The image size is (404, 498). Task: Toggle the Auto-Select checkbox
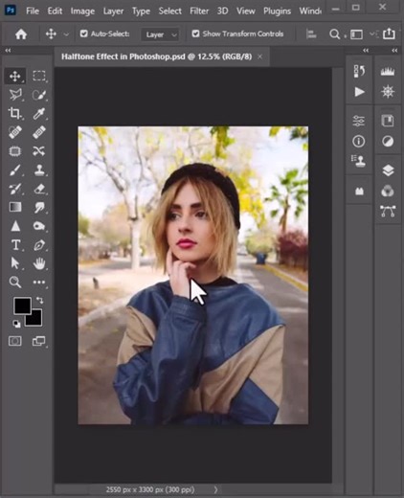[84, 34]
